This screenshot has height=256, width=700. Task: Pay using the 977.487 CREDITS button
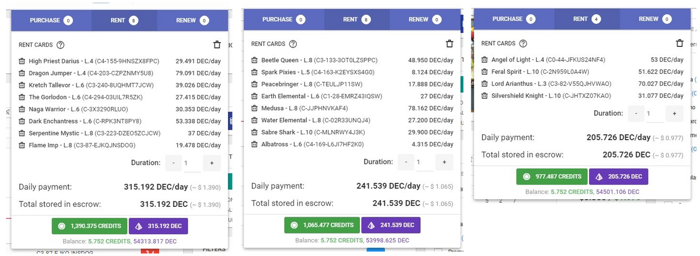(552, 177)
